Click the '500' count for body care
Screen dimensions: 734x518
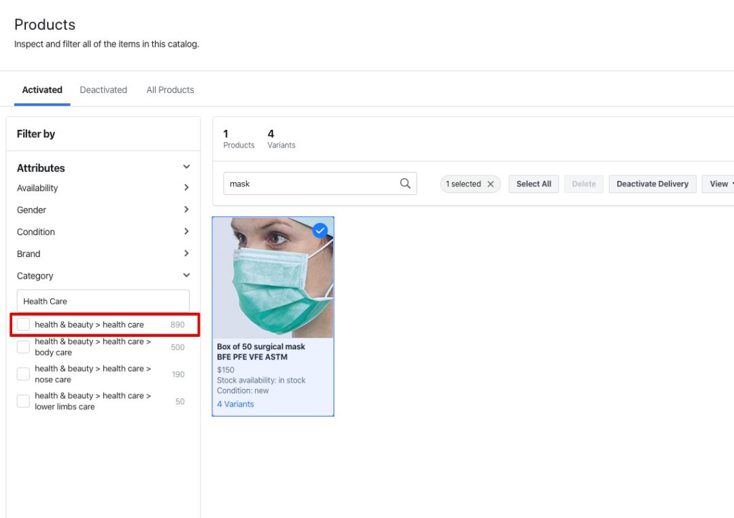pyautogui.click(x=177, y=347)
